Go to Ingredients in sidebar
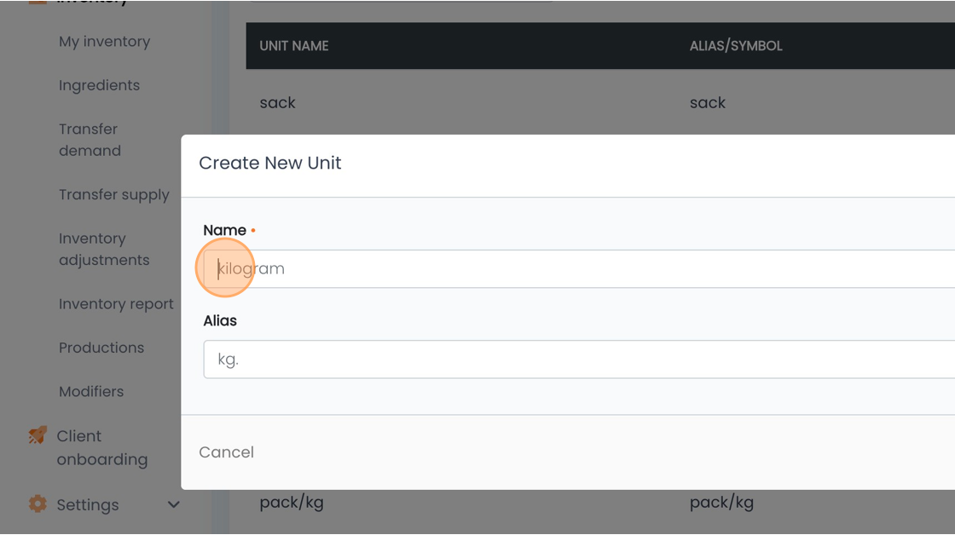Image resolution: width=955 pixels, height=535 pixels. (x=99, y=85)
